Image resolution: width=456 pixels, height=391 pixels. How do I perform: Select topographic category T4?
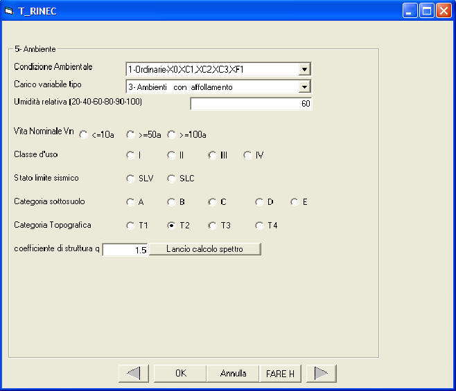tap(260, 226)
